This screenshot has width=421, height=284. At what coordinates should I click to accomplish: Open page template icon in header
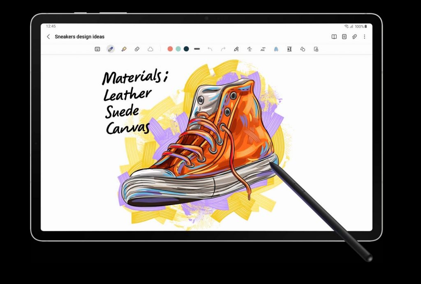click(344, 37)
